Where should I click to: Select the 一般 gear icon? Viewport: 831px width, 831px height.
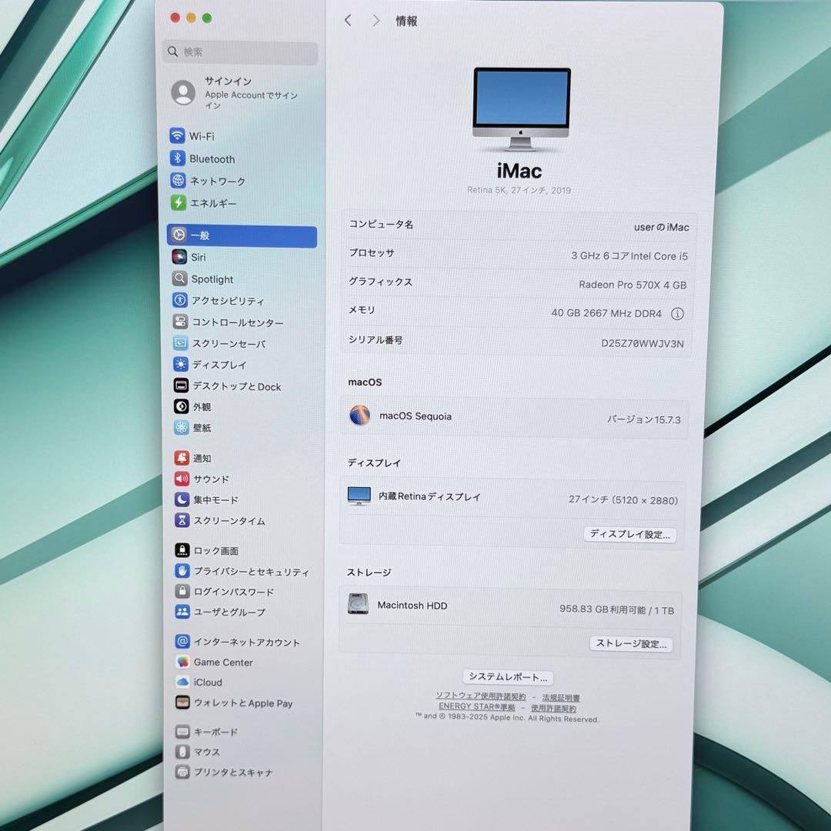(x=179, y=234)
